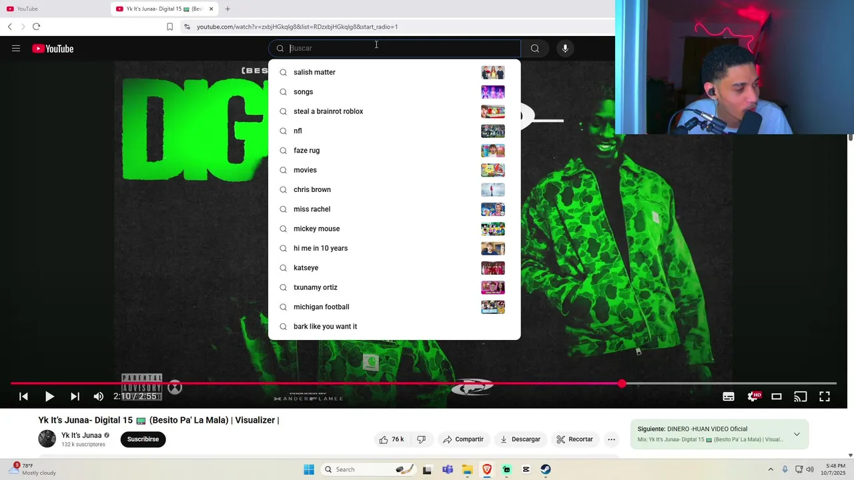Click the thumbnail beside "salish matter"
Viewport: 854px width, 480px height.
point(493,72)
